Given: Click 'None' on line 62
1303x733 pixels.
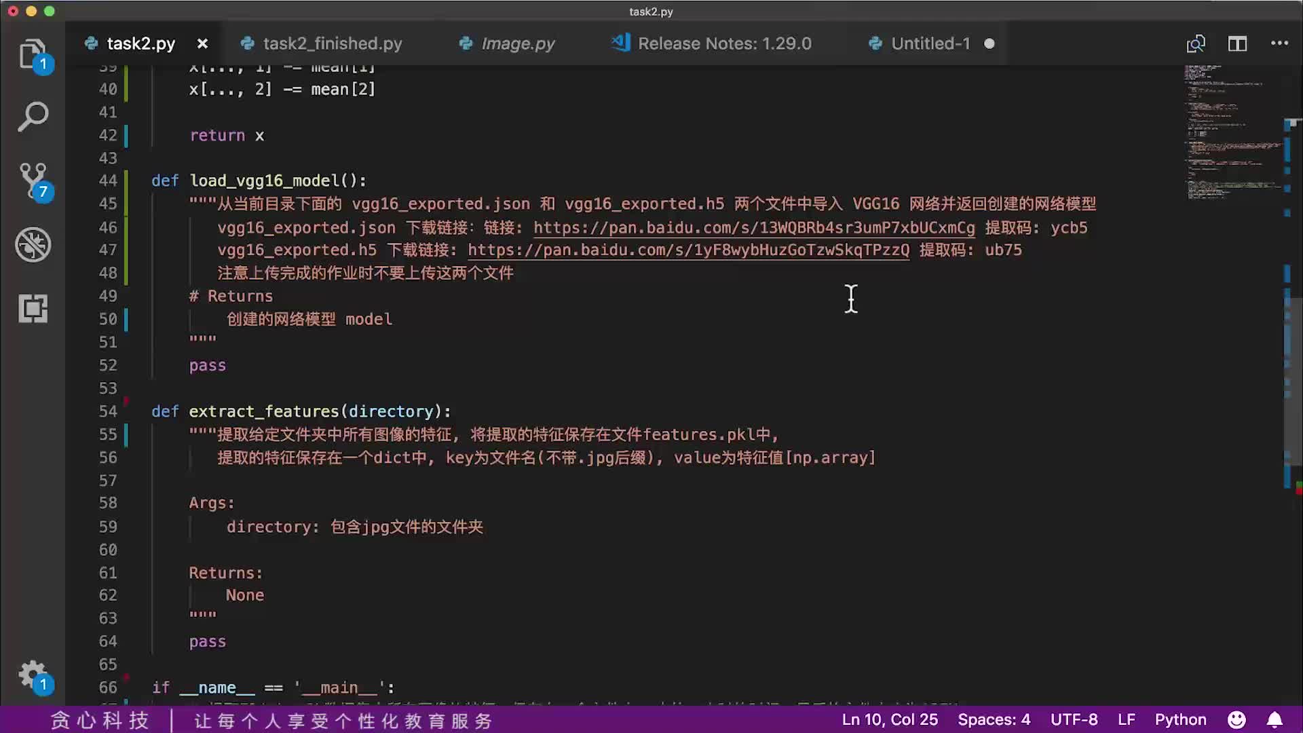Looking at the screenshot, I should coord(244,595).
